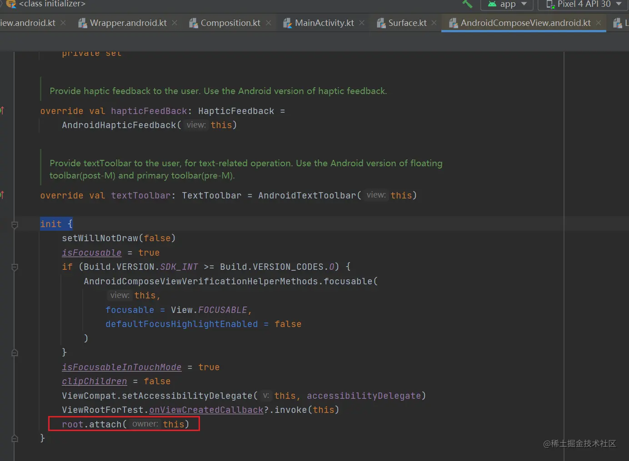
Task: Collapse the if Build.VERSION block fold marker
Action: [x=15, y=267]
